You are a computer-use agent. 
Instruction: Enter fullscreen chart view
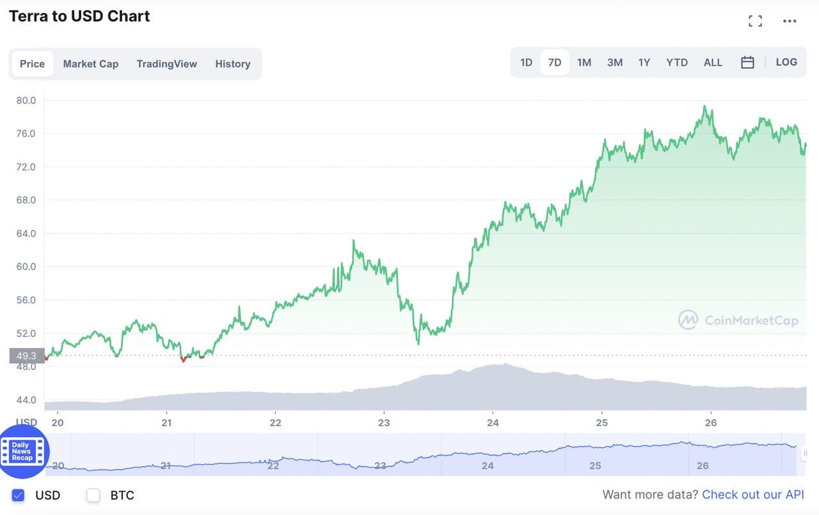coord(755,21)
